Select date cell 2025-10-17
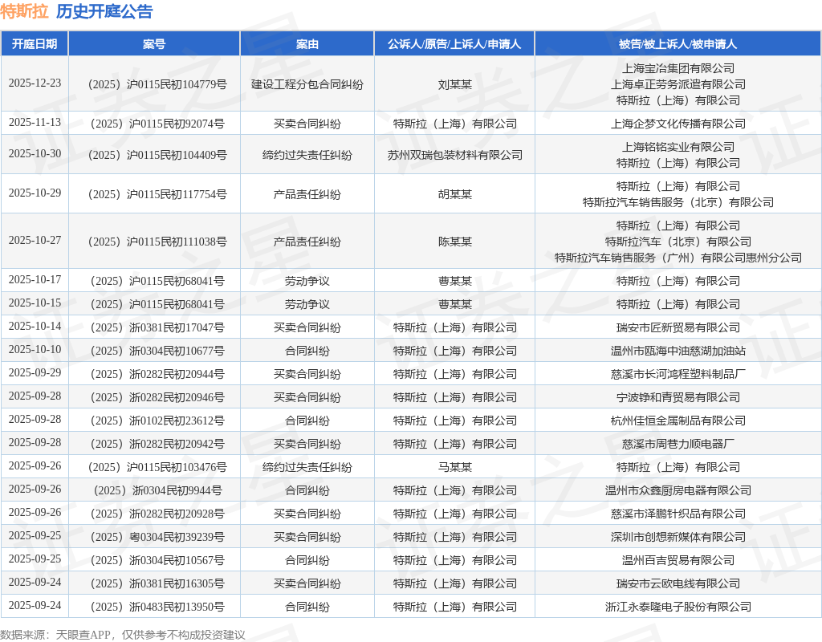Viewport: 822px width, 642px height. pyautogui.click(x=35, y=280)
